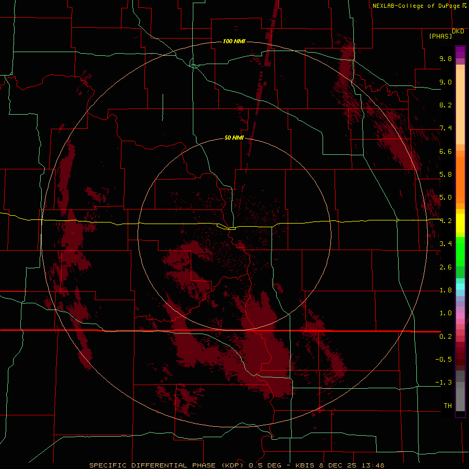Select the 2.6 legend scale value

click(x=446, y=267)
